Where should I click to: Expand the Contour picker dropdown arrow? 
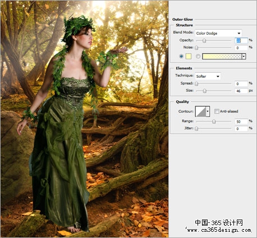click(208, 111)
